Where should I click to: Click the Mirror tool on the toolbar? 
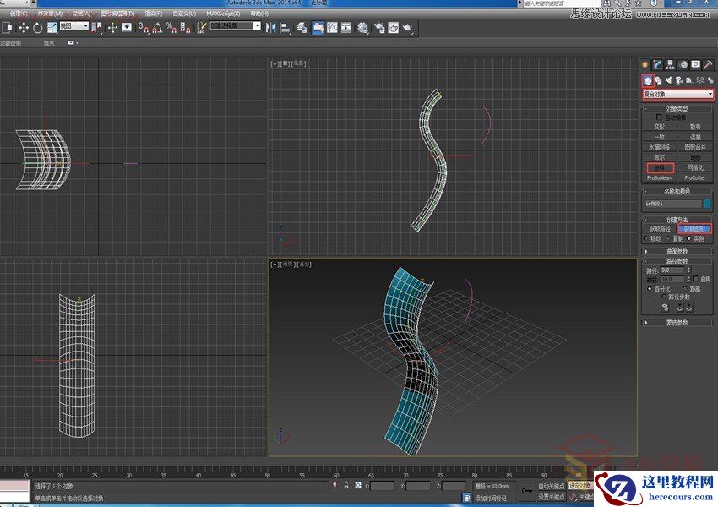point(272,27)
